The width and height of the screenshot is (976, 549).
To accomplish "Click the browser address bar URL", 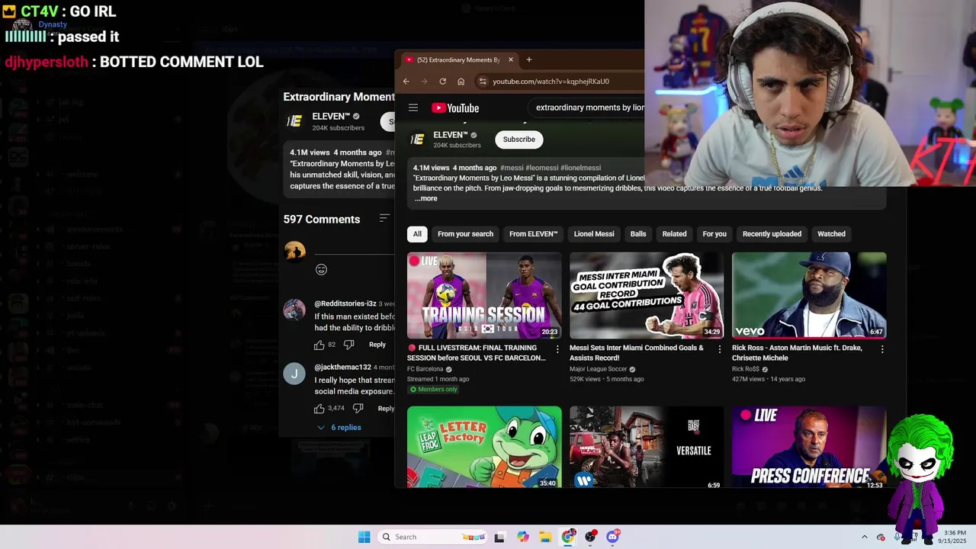I will (x=551, y=82).
